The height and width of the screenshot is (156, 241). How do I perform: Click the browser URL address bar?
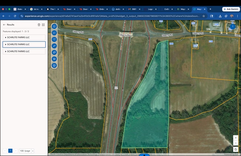pyautogui.click(x=111, y=16)
